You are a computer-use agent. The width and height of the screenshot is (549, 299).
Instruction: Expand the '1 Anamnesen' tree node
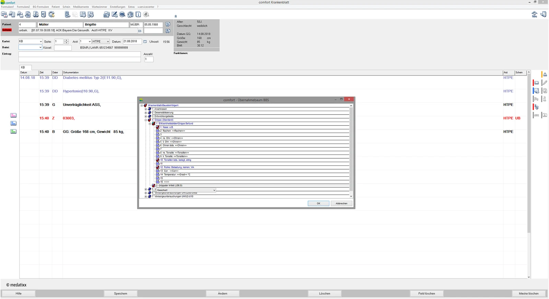pyautogui.click(x=145, y=109)
